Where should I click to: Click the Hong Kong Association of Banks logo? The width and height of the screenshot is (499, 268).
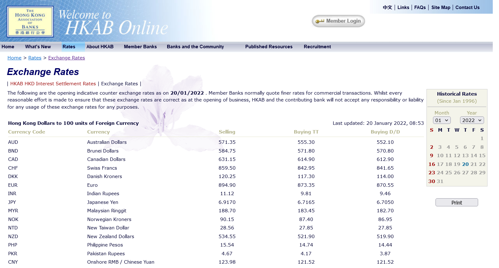point(30,22)
